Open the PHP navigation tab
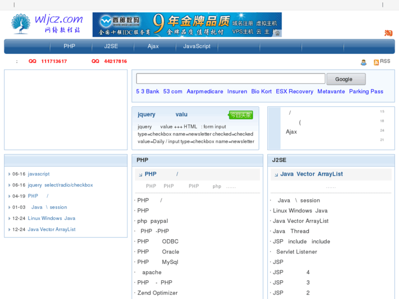The width and height of the screenshot is (399, 299). point(69,46)
